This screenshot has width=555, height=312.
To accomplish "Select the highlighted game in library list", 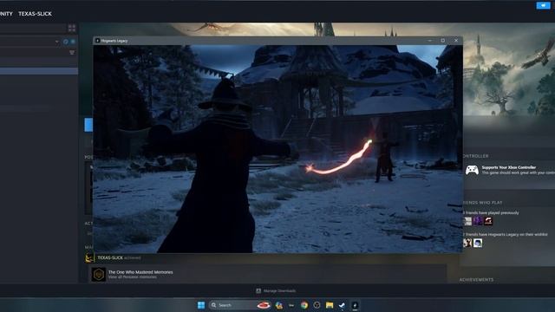I will [39, 71].
